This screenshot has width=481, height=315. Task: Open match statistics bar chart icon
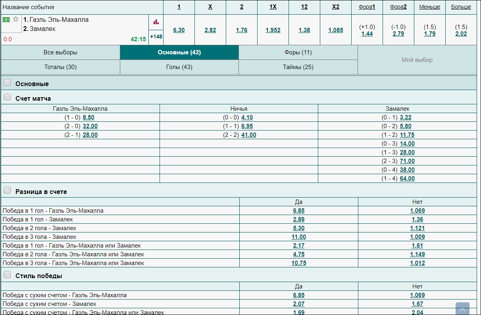pyautogui.click(x=156, y=22)
